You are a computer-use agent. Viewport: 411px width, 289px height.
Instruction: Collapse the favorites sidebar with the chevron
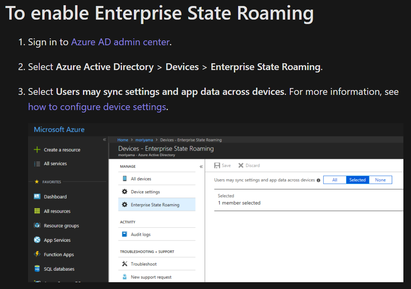(104, 139)
